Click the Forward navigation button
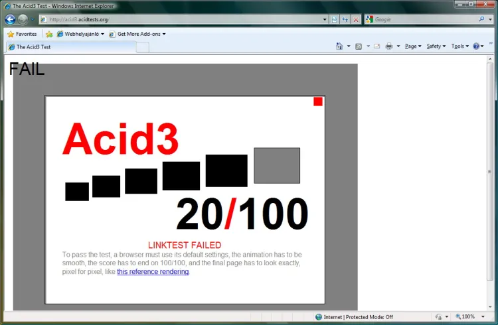The width and height of the screenshot is (498, 325). click(x=23, y=19)
